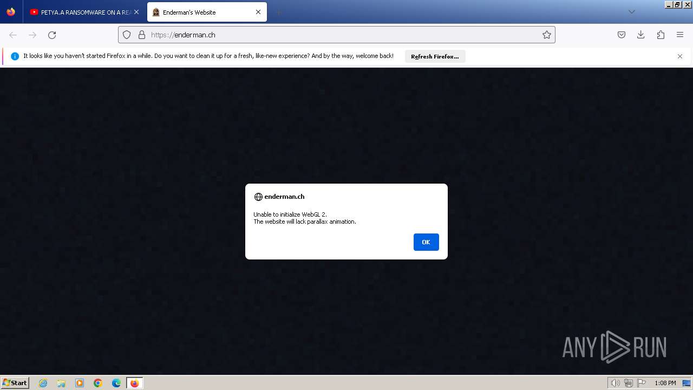The image size is (693, 390).
Task: Go forward to the next page
Action: [x=32, y=35]
